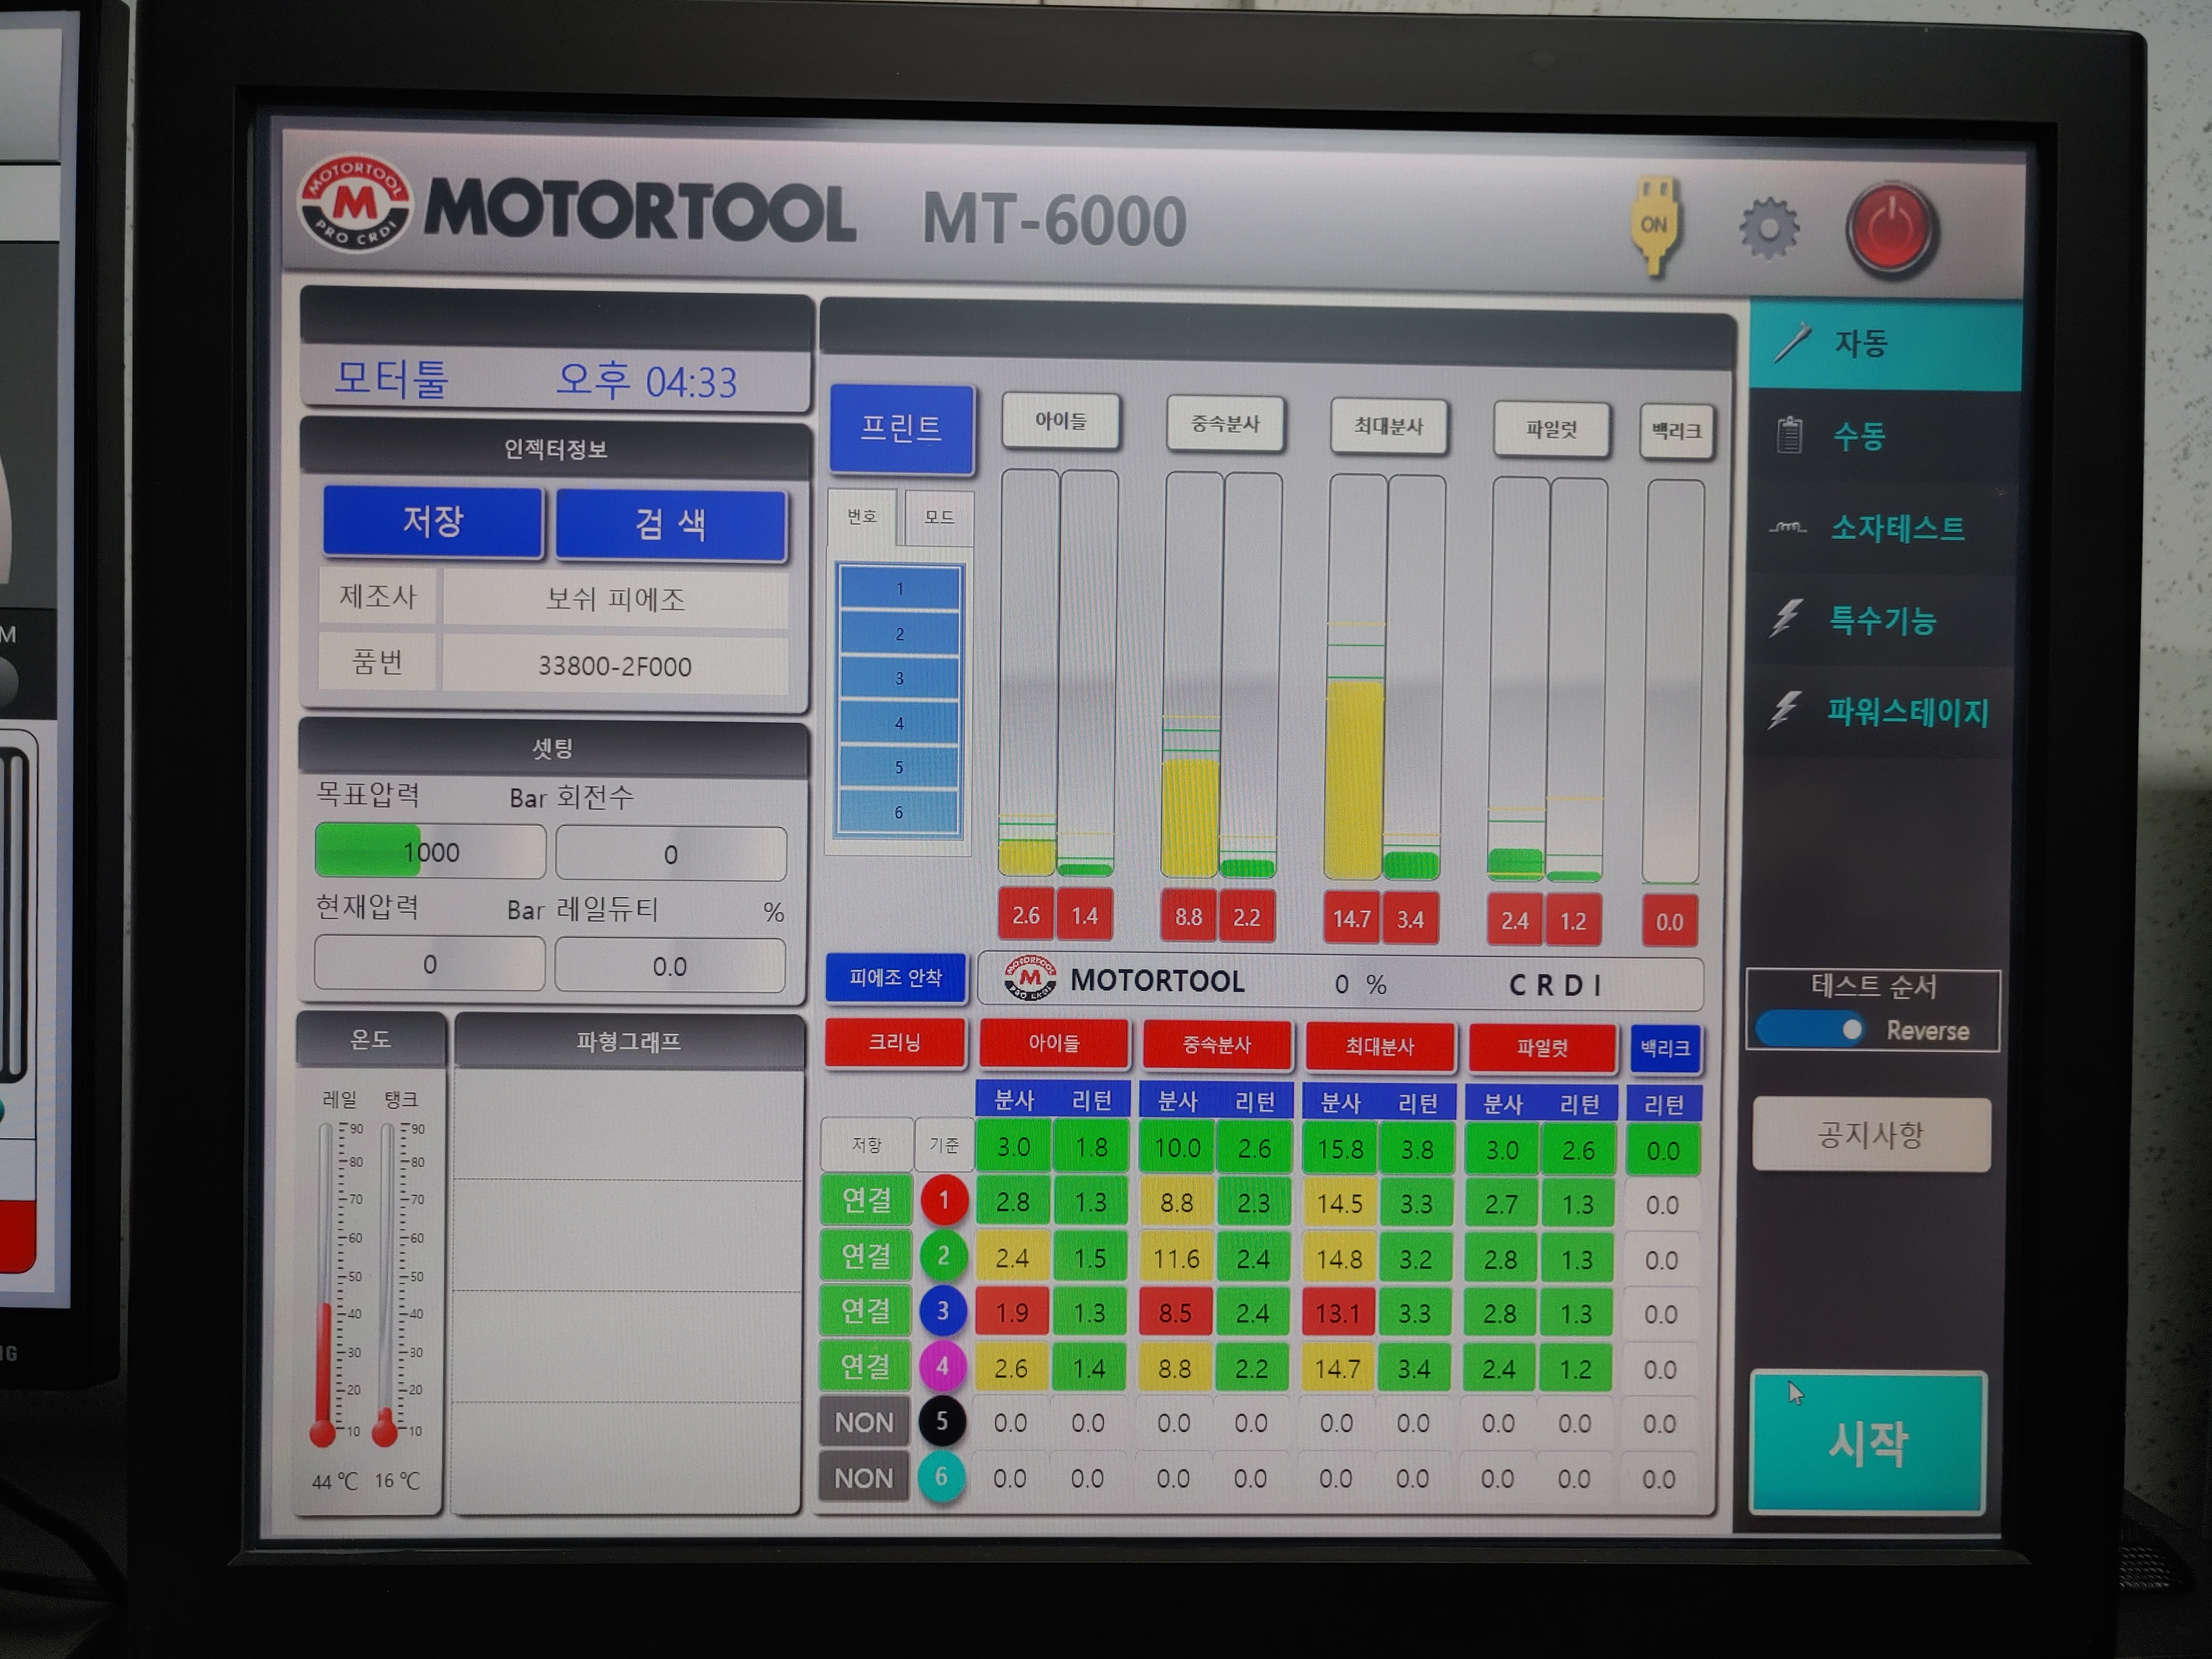Select row 3 in the number list
Image resolution: width=2212 pixels, height=1659 pixels.
pos(899,678)
